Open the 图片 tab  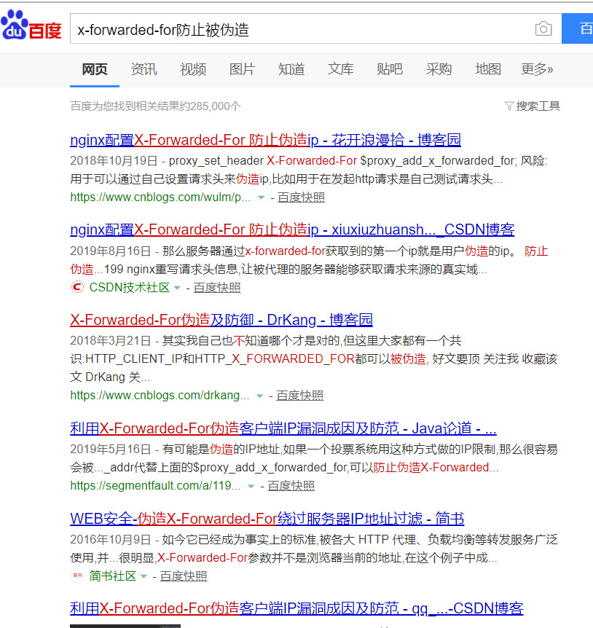(x=243, y=69)
